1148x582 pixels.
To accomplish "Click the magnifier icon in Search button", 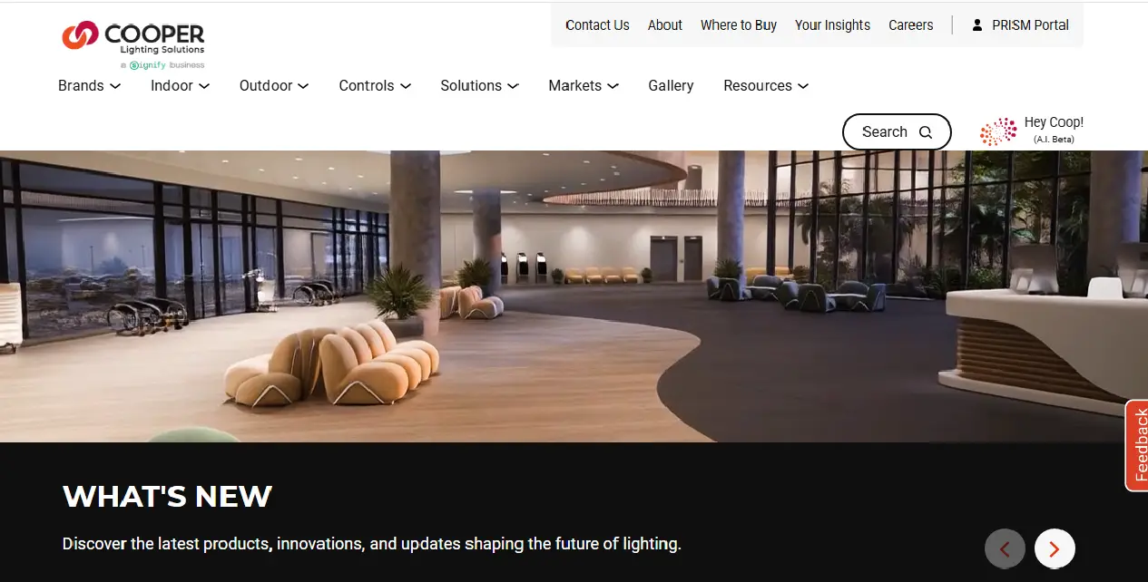I will click(x=926, y=132).
